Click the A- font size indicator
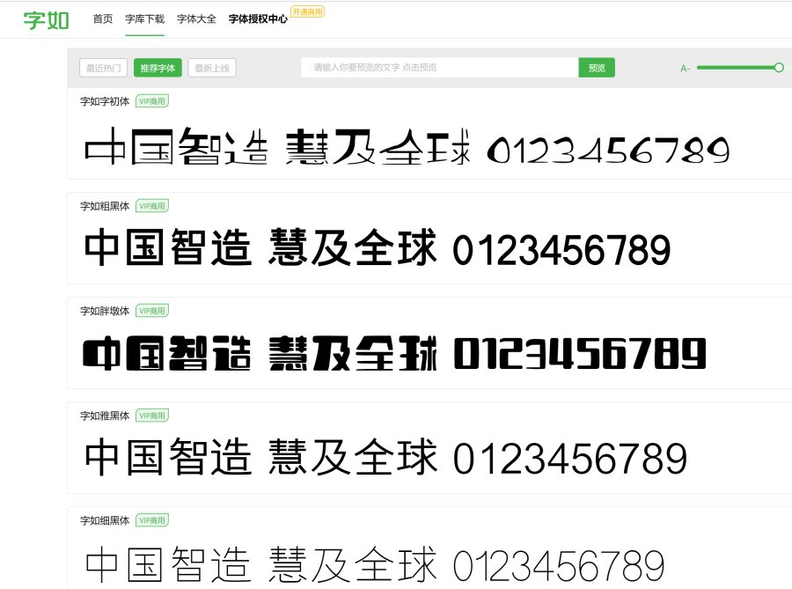 [x=685, y=67]
